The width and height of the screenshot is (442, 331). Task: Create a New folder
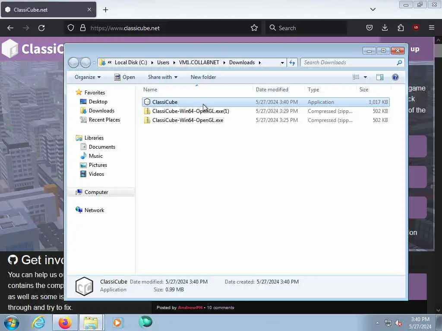[x=203, y=77]
